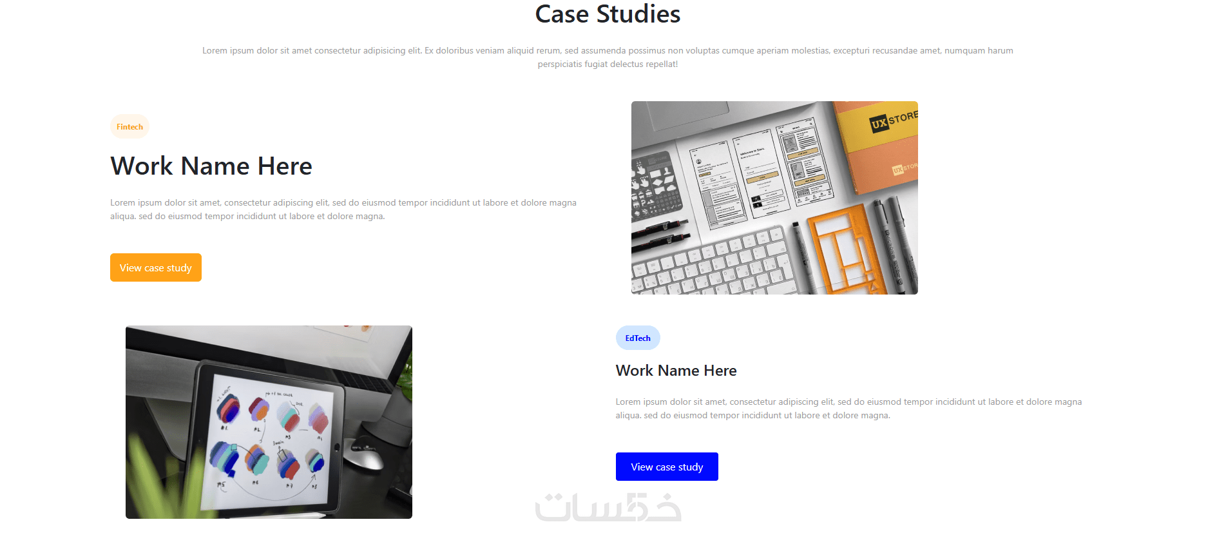This screenshot has height=533, width=1217.
Task: Click the Fintech project description text
Action: coord(343,209)
